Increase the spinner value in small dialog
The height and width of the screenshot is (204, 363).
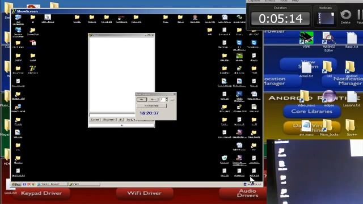tap(167, 98)
